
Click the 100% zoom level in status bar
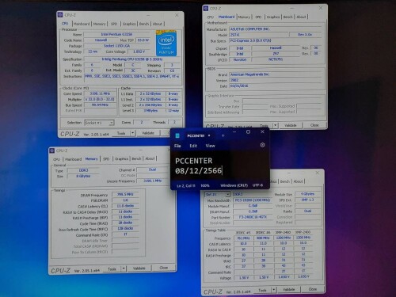[205, 185]
